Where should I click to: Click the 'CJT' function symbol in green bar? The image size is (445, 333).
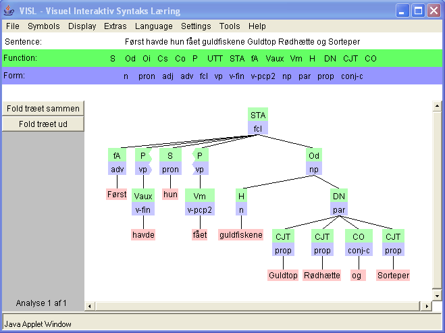350,59
